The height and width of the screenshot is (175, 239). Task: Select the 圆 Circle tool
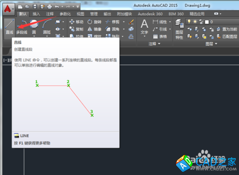[34, 27]
